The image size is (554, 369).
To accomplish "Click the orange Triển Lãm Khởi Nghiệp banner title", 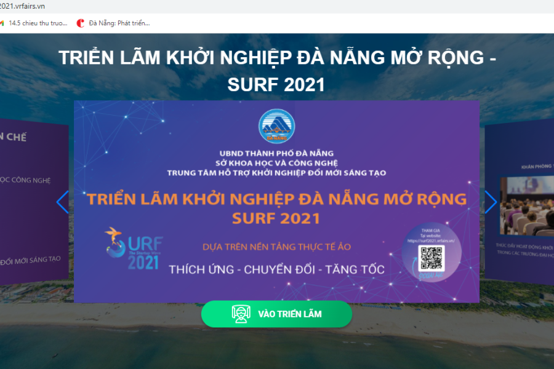I will (x=276, y=208).
